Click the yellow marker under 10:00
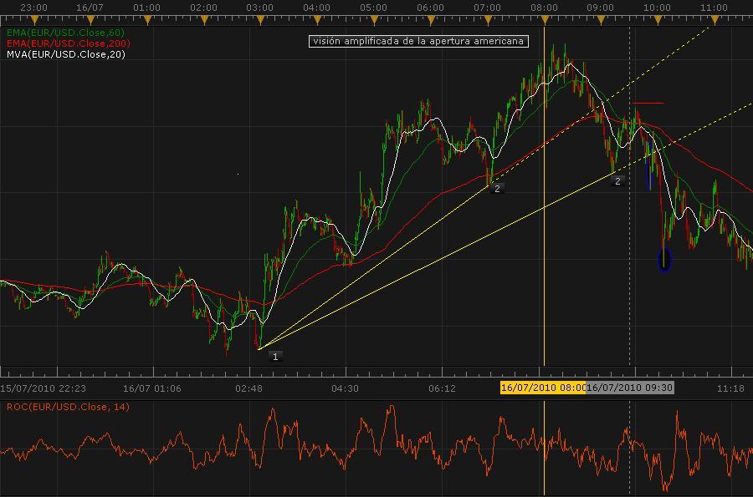753x497 pixels. click(x=658, y=20)
